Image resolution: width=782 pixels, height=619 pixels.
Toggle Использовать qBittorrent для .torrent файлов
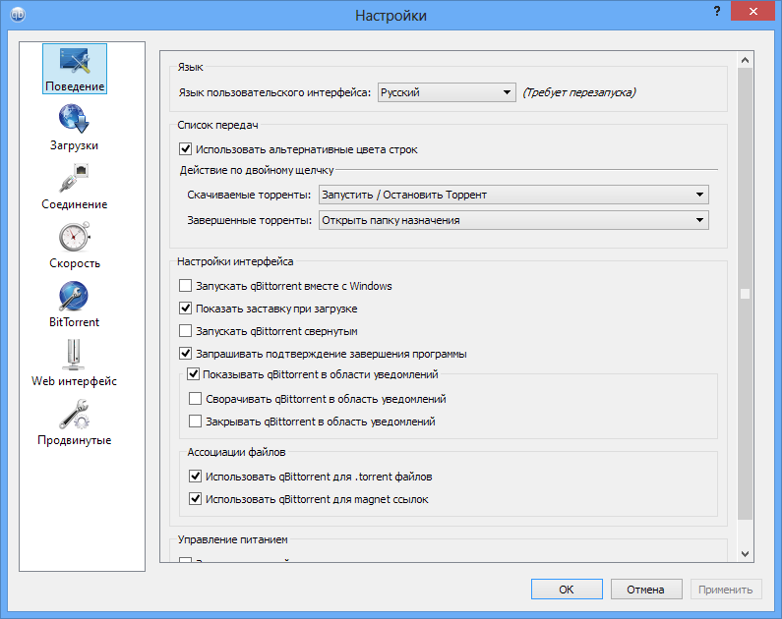195,477
